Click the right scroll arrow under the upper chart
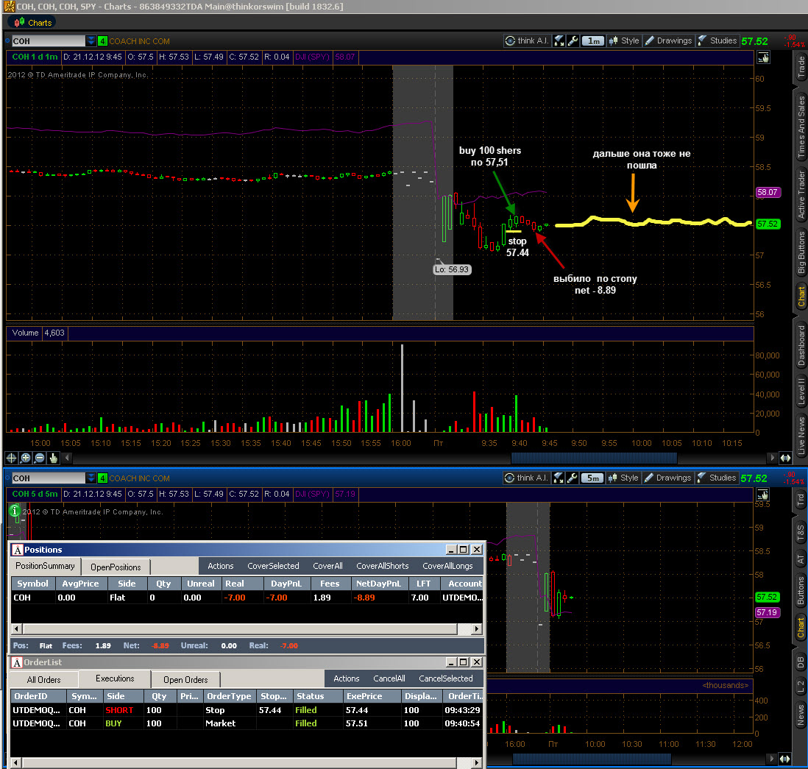The image size is (808, 769). [771, 457]
